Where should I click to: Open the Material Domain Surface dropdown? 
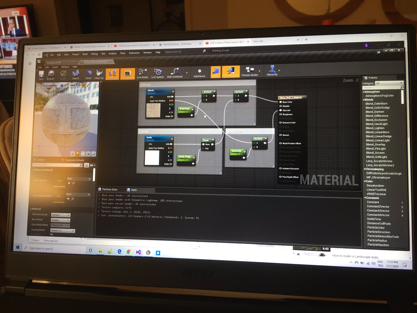[61, 215]
